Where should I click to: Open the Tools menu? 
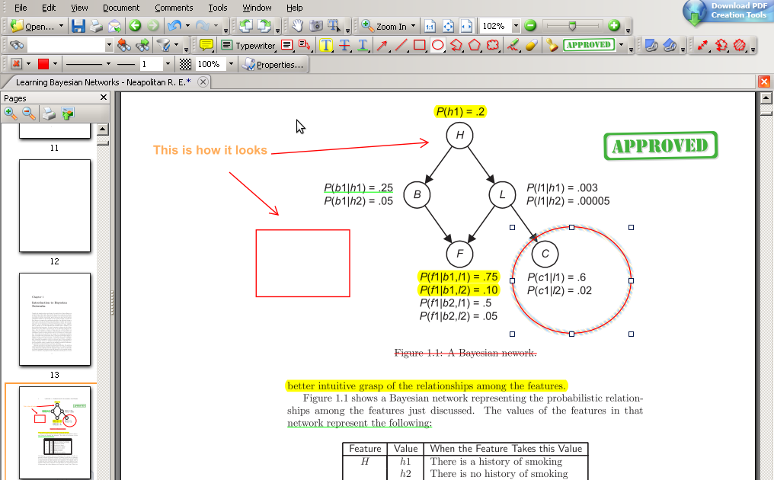tap(218, 8)
